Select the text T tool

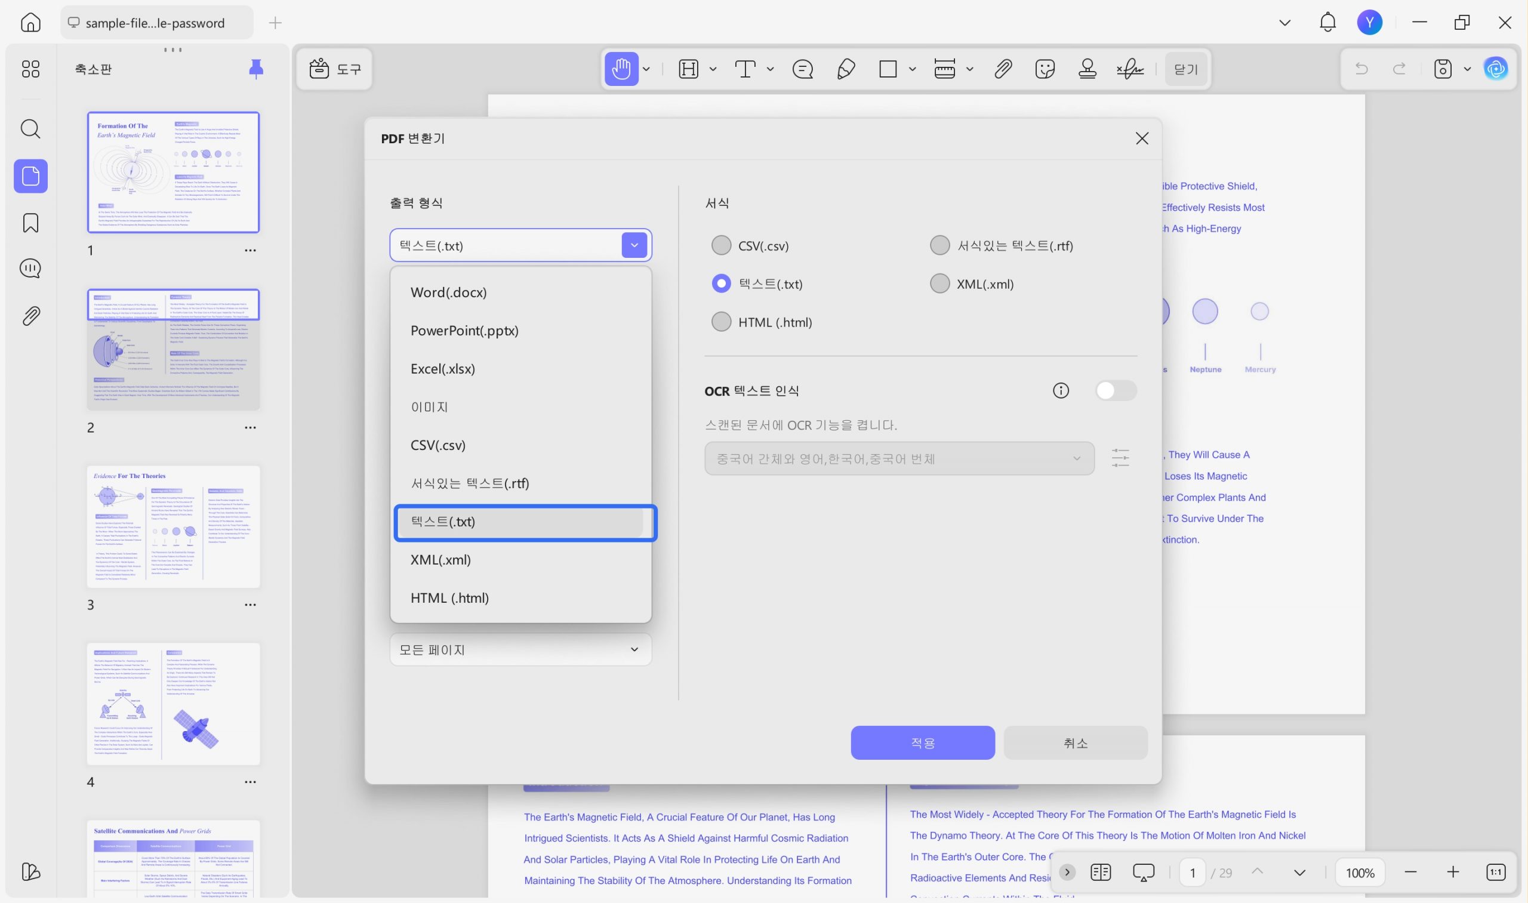pyautogui.click(x=745, y=69)
